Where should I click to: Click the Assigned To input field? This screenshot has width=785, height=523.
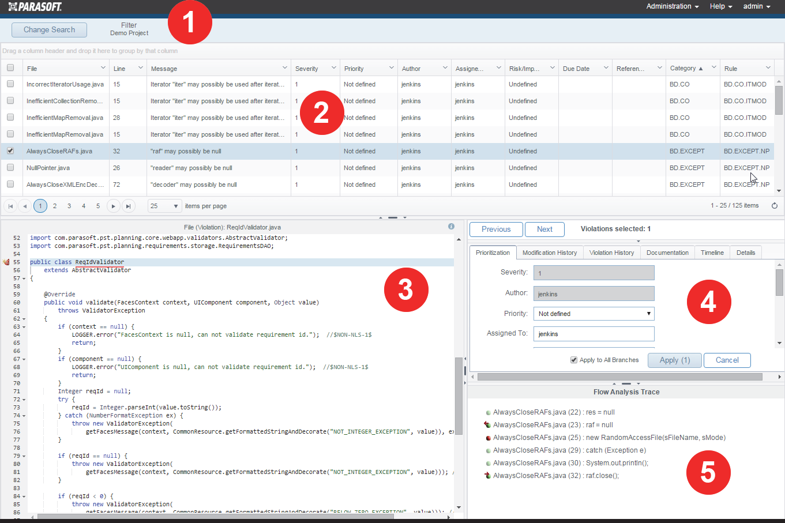[x=594, y=334]
